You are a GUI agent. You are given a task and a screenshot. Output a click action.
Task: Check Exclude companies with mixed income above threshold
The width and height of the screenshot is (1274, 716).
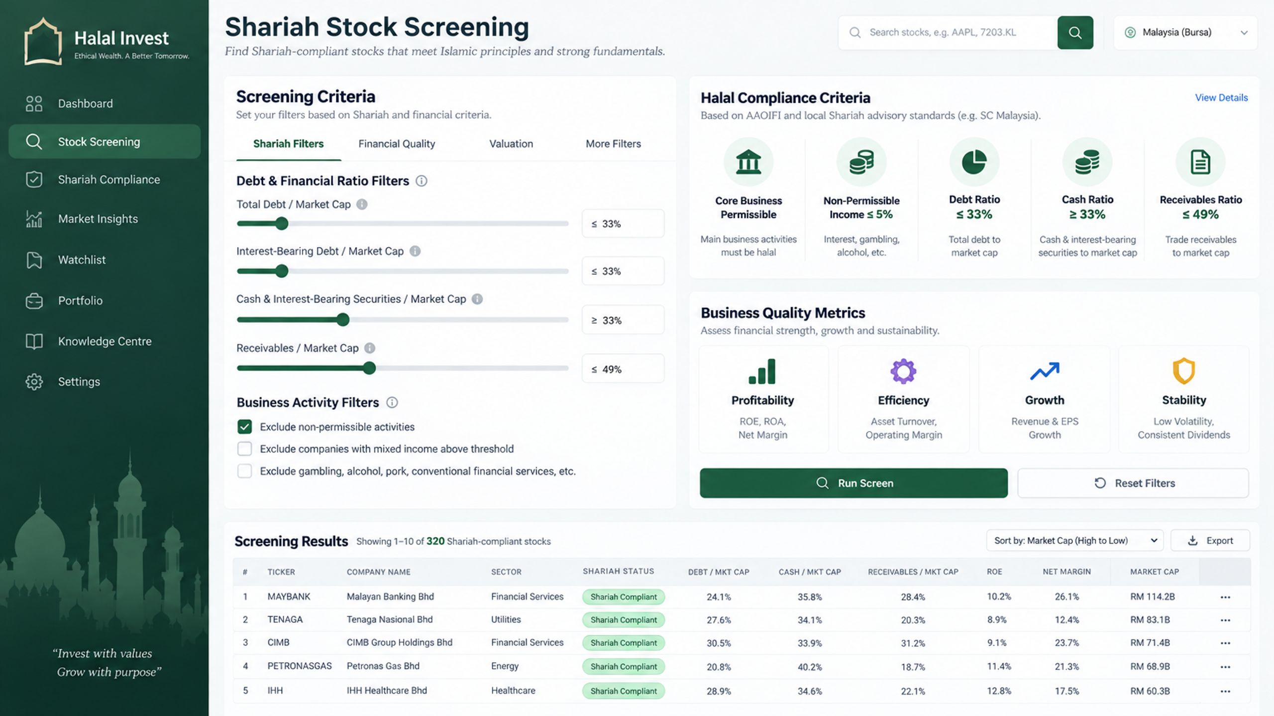tap(244, 449)
